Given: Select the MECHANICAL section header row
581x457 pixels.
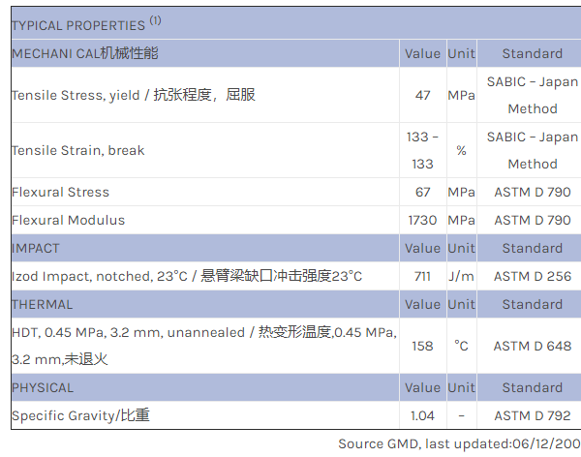Looking at the screenshot, I should (85, 53).
